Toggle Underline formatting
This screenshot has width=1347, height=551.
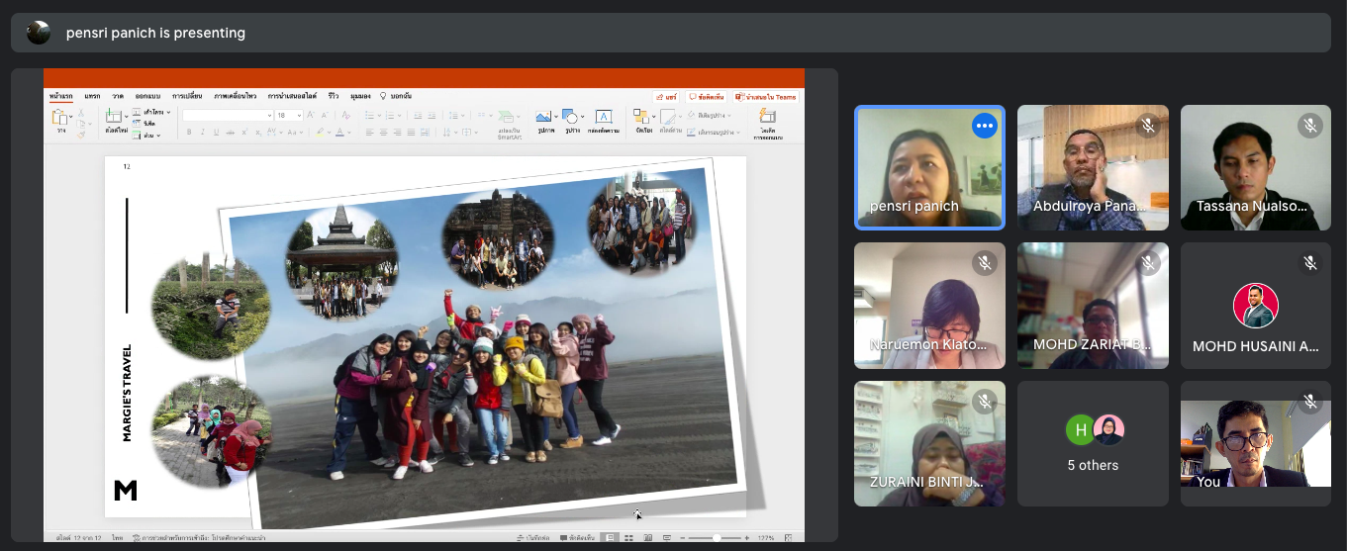click(215, 132)
